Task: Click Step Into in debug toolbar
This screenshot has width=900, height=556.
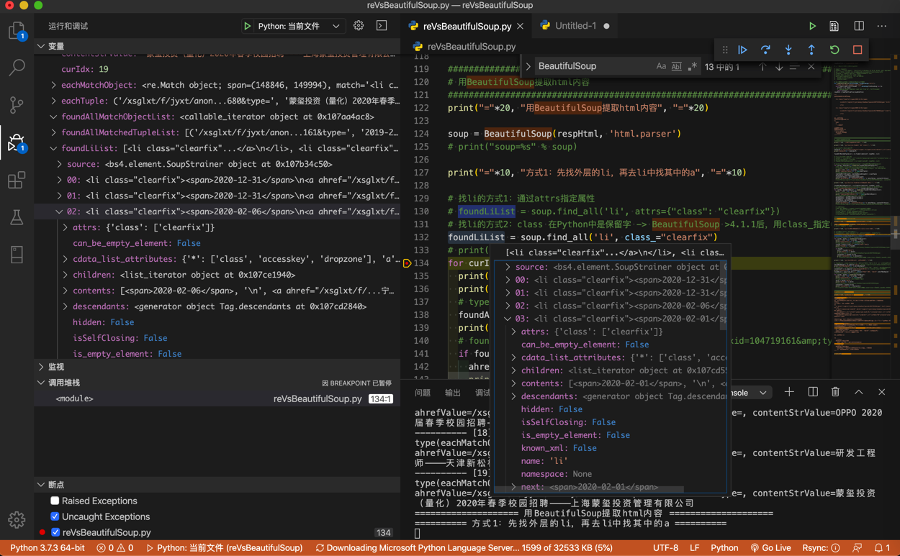Action: pyautogui.click(x=788, y=50)
